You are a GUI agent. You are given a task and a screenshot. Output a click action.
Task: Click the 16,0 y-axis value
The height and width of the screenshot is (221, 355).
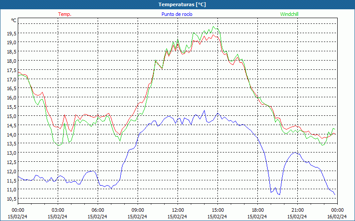point(12,98)
